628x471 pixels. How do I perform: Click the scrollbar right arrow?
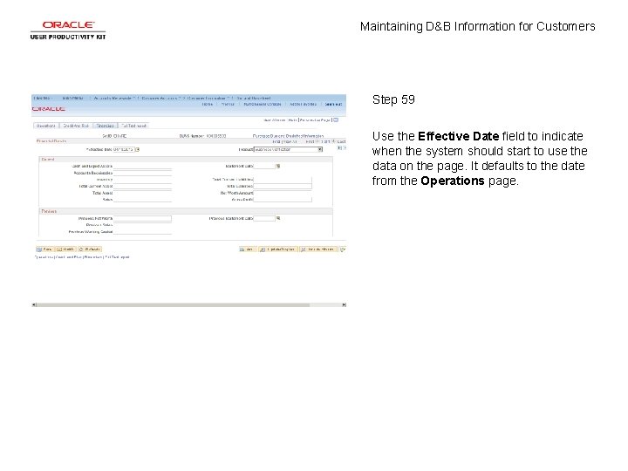pos(344,304)
